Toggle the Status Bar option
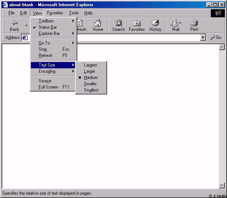This screenshot has width=227, height=198. pyautogui.click(x=48, y=27)
